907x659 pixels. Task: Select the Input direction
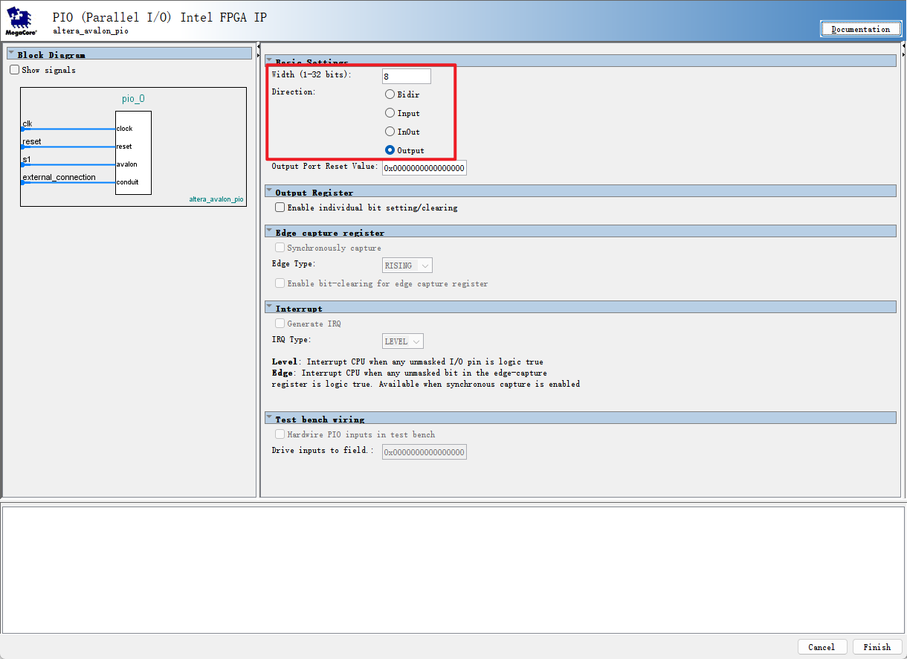point(390,112)
